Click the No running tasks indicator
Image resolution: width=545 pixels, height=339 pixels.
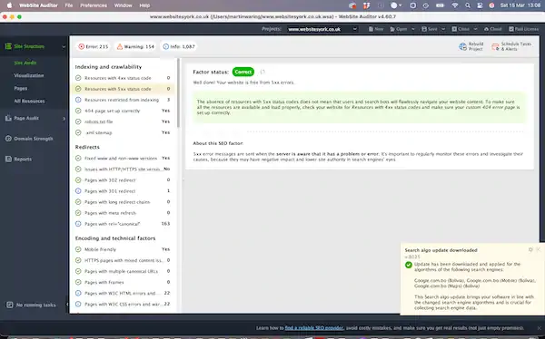31,305
